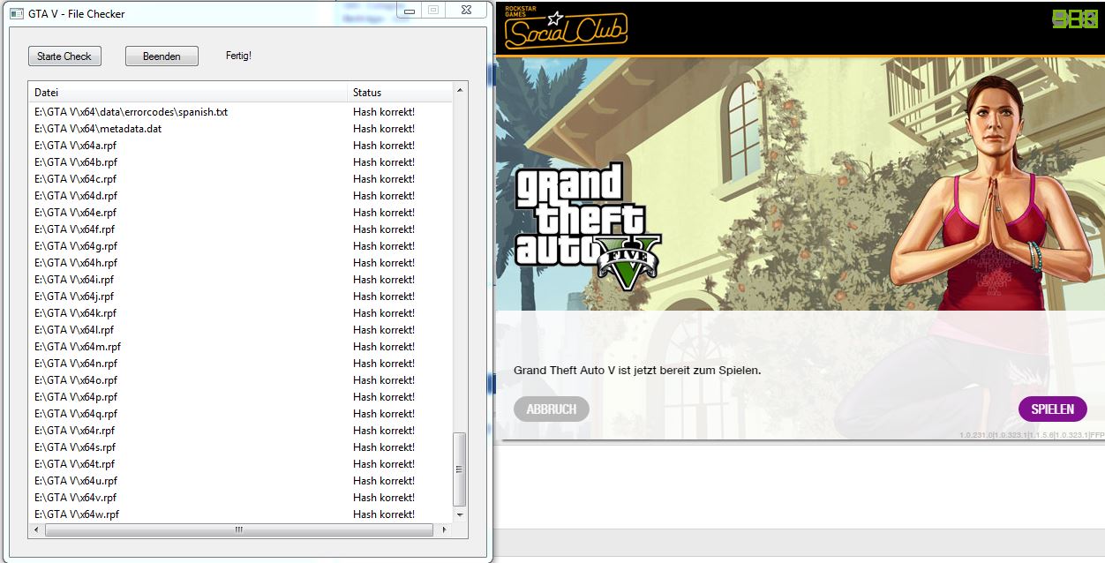Click the version number string in Social Club
Screen dimensions: 1105x563
(1032, 435)
